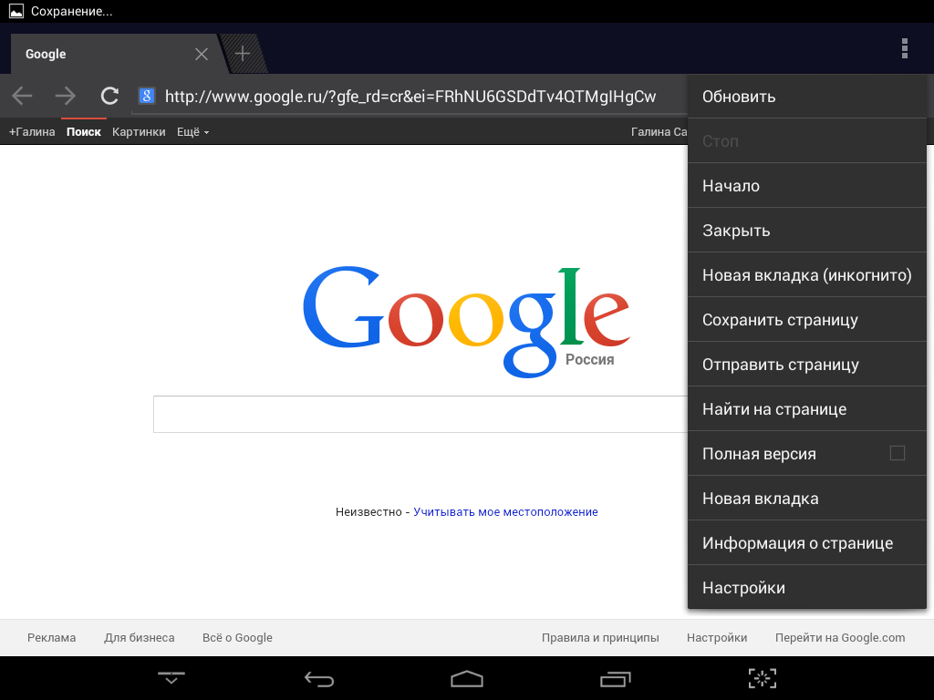Screen dimensions: 934x700
Task: Open the Реклама footer link
Action: click(x=52, y=637)
